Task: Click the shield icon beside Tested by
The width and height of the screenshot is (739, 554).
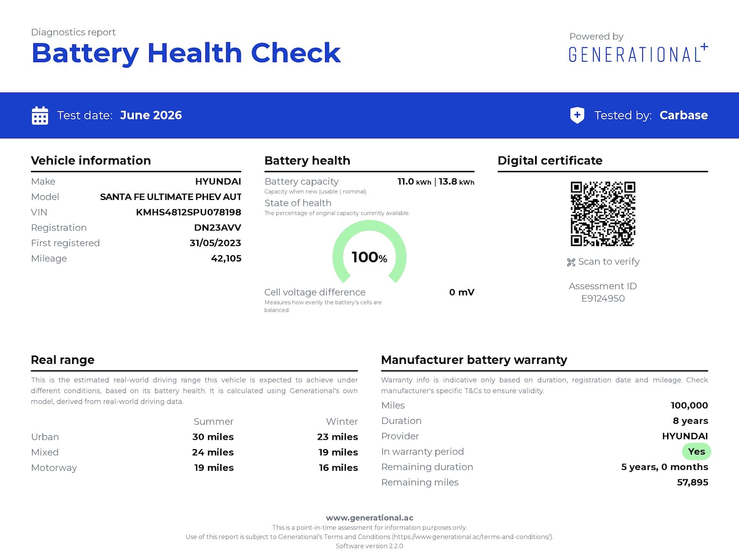Action: (x=577, y=115)
